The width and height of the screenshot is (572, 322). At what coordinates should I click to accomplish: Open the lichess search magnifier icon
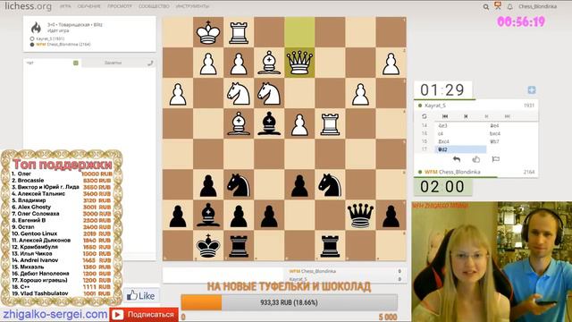(486, 6)
